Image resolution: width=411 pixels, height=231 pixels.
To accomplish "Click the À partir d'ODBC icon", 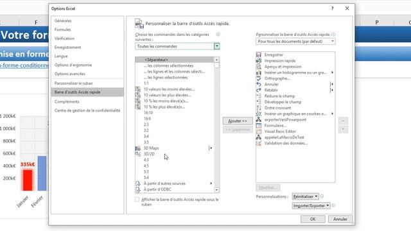I will click(138, 189).
